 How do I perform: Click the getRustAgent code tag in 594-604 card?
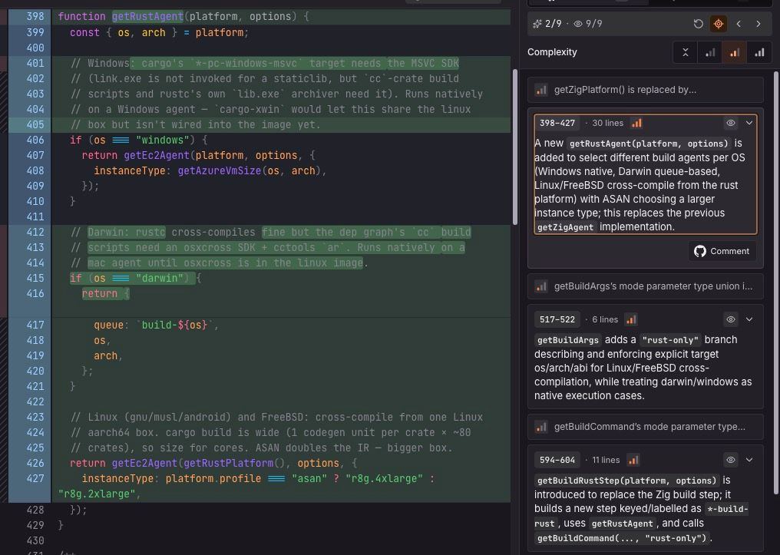[623, 524]
